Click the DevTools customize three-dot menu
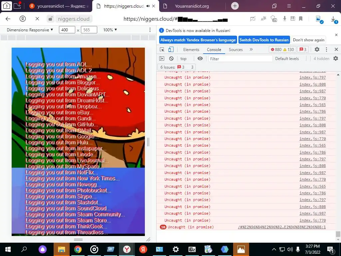The height and width of the screenshot is (256, 341). (x=326, y=49)
